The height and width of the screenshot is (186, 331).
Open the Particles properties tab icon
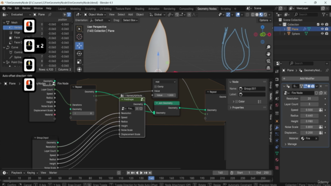277,134
